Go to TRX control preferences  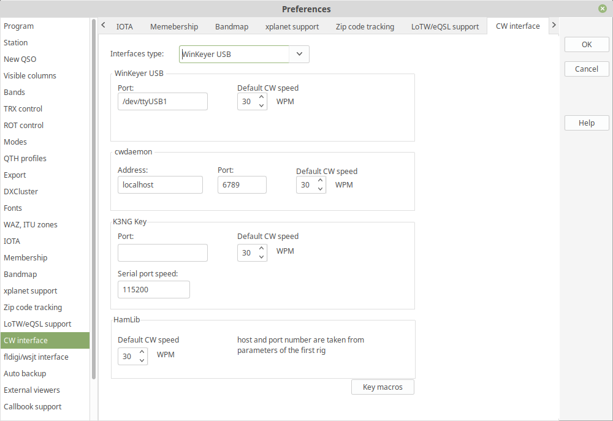(23, 109)
